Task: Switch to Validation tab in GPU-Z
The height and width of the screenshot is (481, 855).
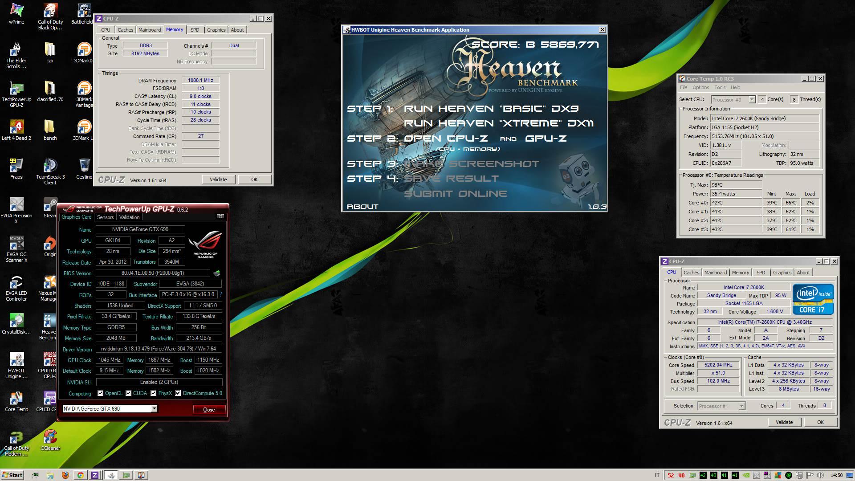Action: coord(130,217)
